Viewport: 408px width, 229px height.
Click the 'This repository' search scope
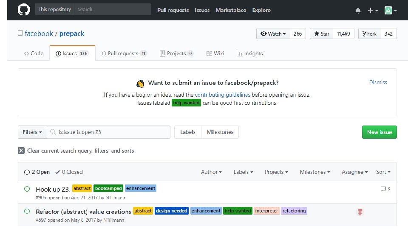(x=54, y=9)
